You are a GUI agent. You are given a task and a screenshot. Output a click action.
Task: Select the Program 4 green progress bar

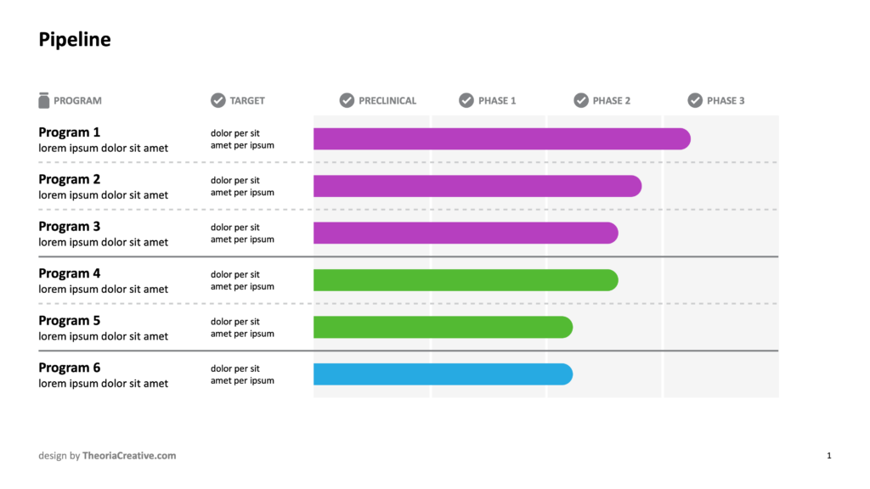point(466,280)
